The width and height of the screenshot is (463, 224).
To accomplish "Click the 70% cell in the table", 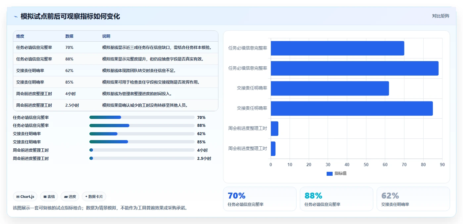I will (x=69, y=48).
